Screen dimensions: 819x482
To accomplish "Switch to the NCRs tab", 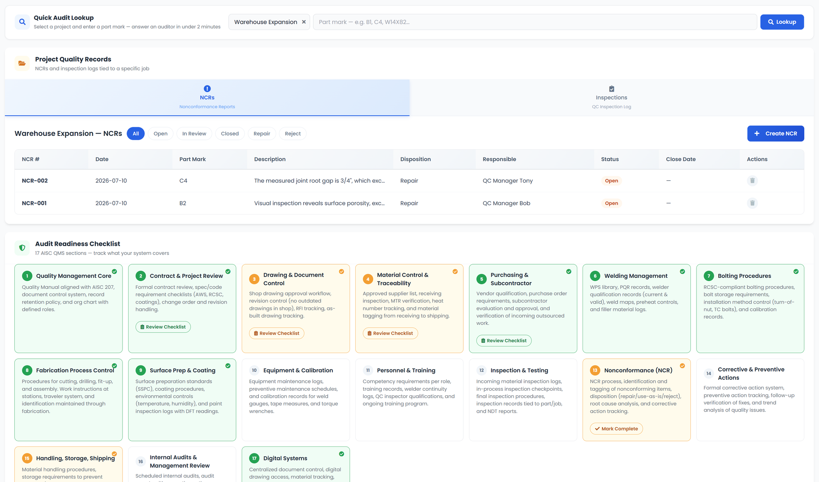I will pyautogui.click(x=207, y=98).
